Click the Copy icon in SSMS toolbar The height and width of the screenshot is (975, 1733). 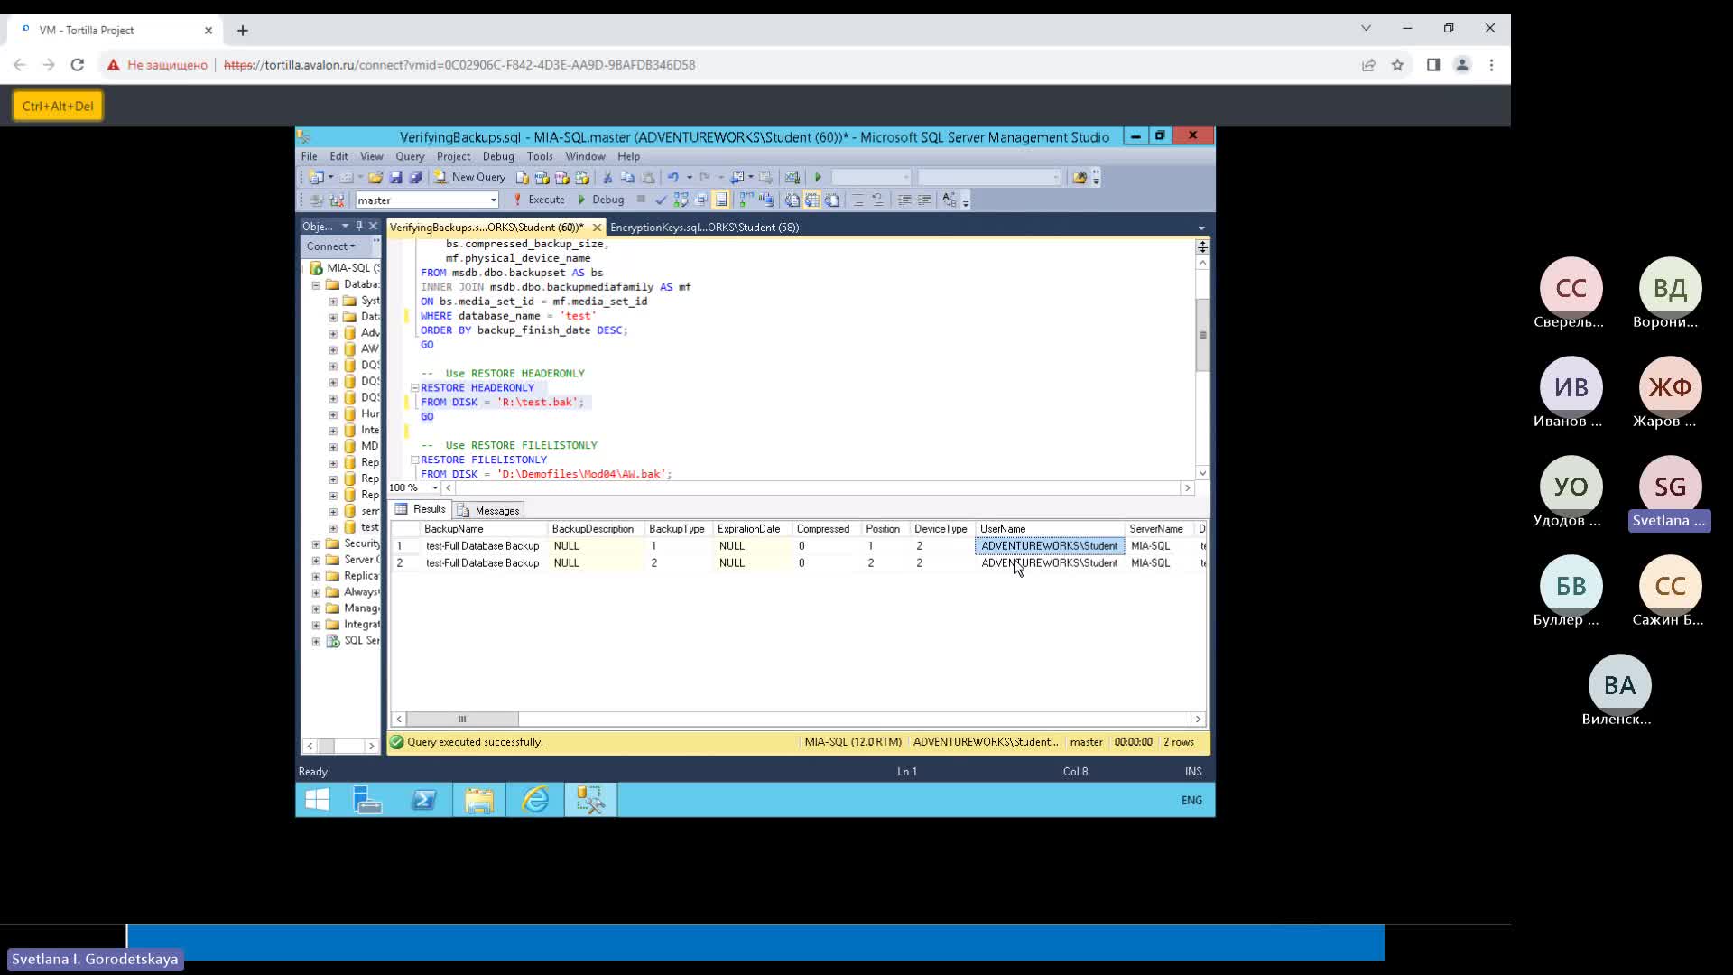coord(627,177)
